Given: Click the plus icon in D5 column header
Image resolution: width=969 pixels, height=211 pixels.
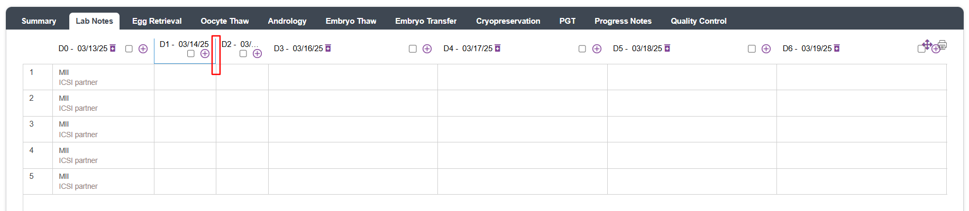Looking at the screenshot, I should pyautogui.click(x=766, y=49).
